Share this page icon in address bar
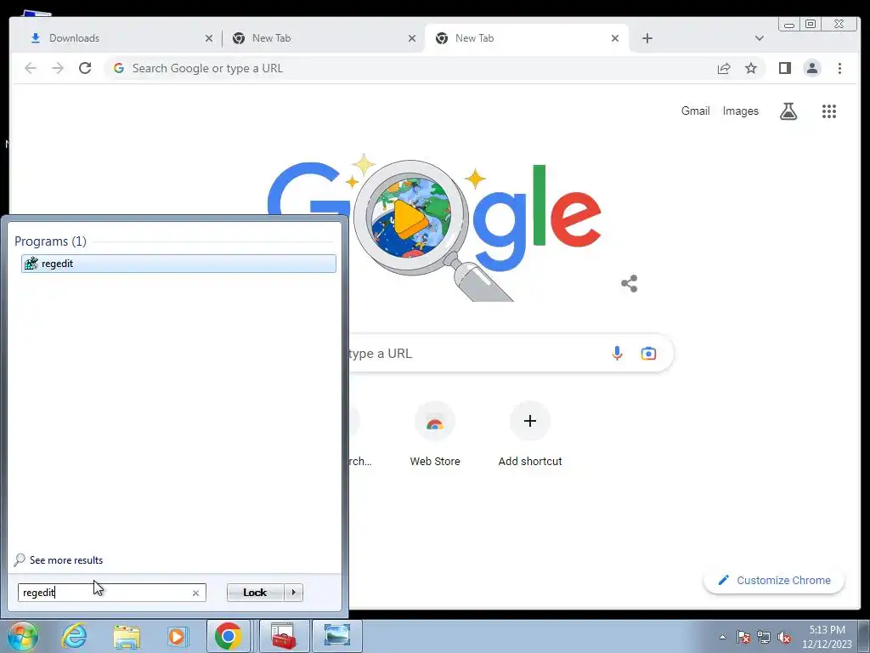This screenshot has height=653, width=870. pyautogui.click(x=724, y=68)
